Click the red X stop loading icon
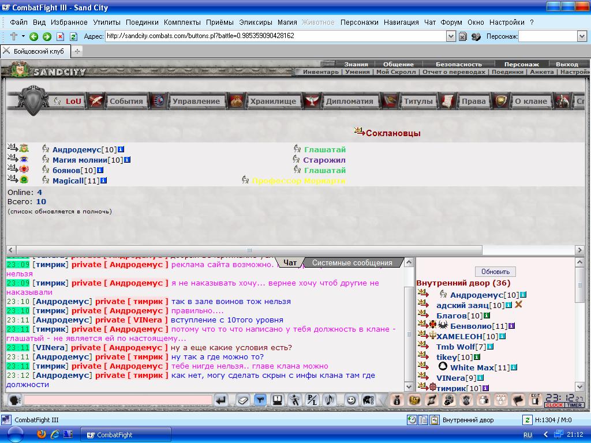Screen dimensions: 591x443 pyautogui.click(x=60, y=36)
